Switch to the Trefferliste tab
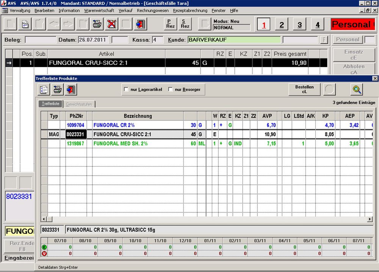 (50, 104)
